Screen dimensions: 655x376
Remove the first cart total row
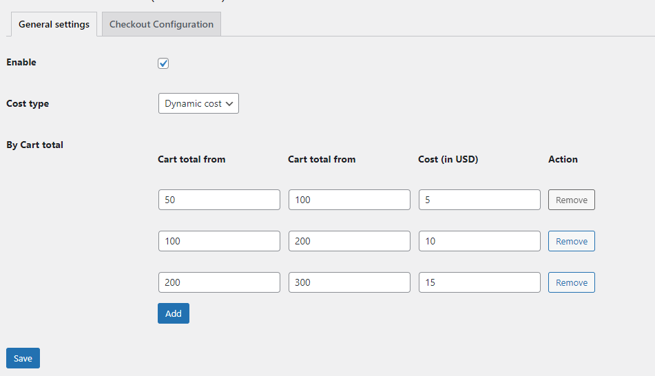[571, 200]
